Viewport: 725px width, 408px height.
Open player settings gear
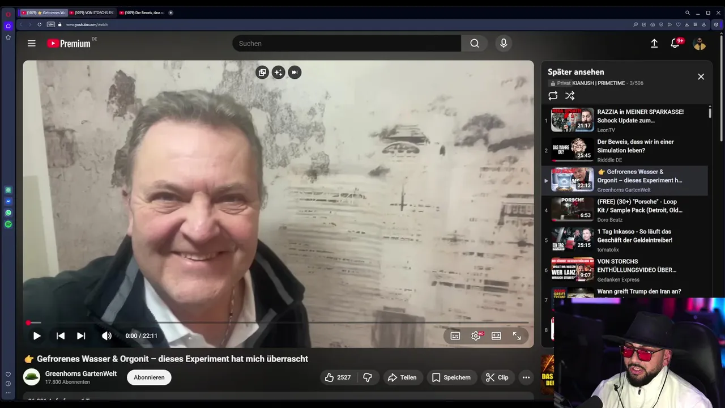pos(476,335)
